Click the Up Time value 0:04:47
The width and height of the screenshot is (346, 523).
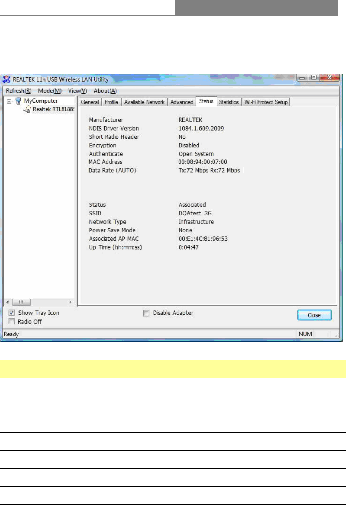tap(188, 247)
